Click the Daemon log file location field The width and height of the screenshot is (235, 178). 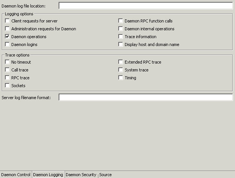146,6
